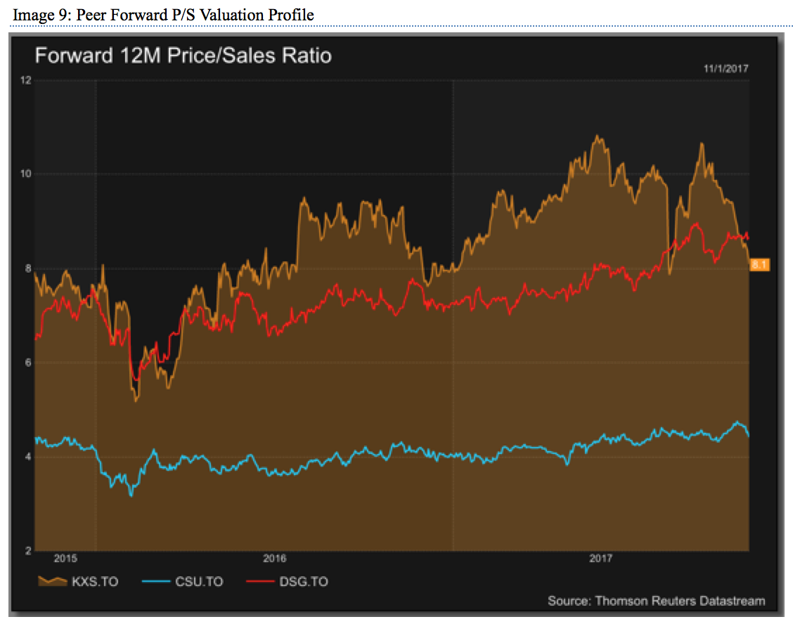This screenshot has height=624, width=793.
Task: Click the 12 value on y-axis
Action: (26, 80)
